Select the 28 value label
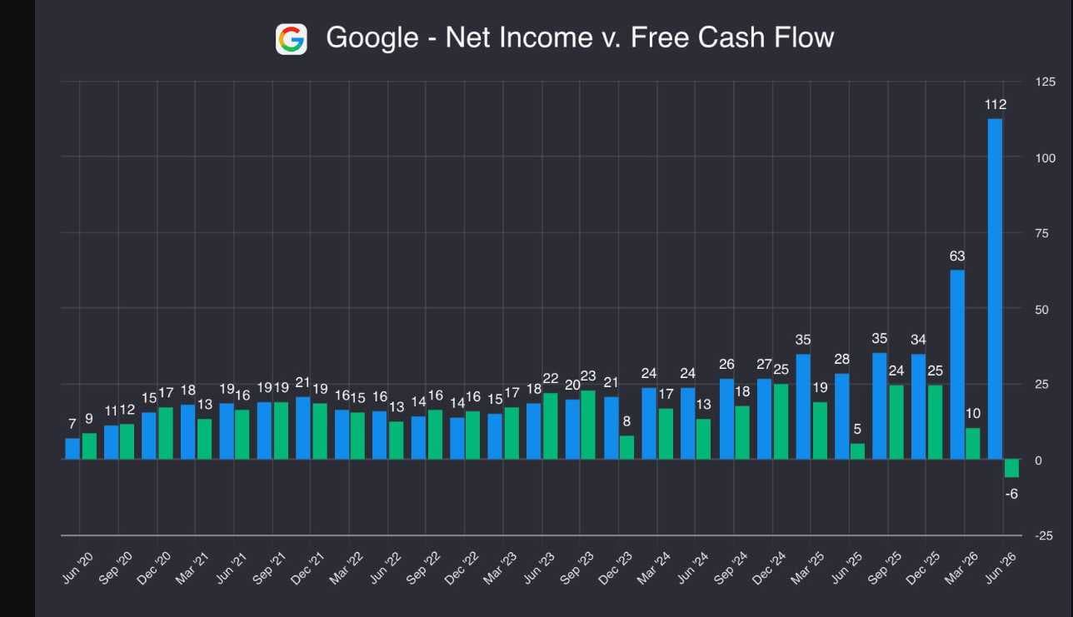Image resolution: width=1073 pixels, height=617 pixels. click(x=841, y=360)
